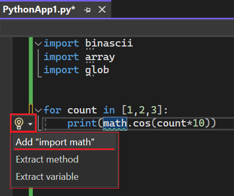Click the in keyword of the loop
The image size is (234, 196).
[x=109, y=110]
